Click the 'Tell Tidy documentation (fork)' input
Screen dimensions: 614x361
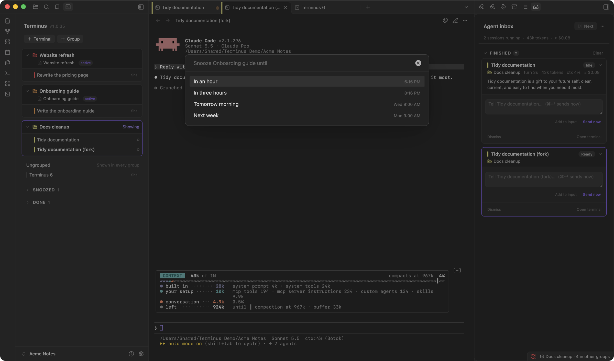[544, 179]
